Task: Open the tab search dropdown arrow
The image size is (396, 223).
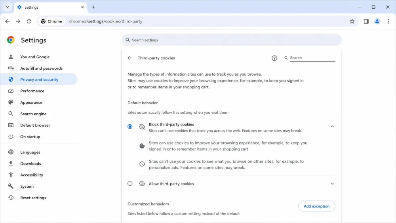Action: pyautogui.click(x=7, y=7)
